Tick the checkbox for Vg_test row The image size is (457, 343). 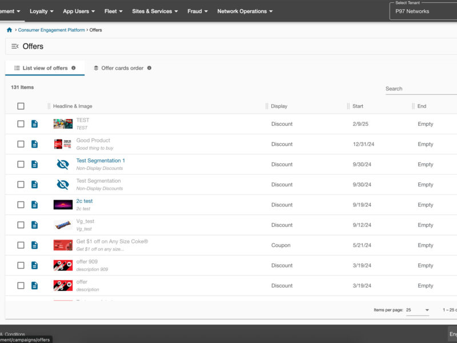click(x=21, y=225)
